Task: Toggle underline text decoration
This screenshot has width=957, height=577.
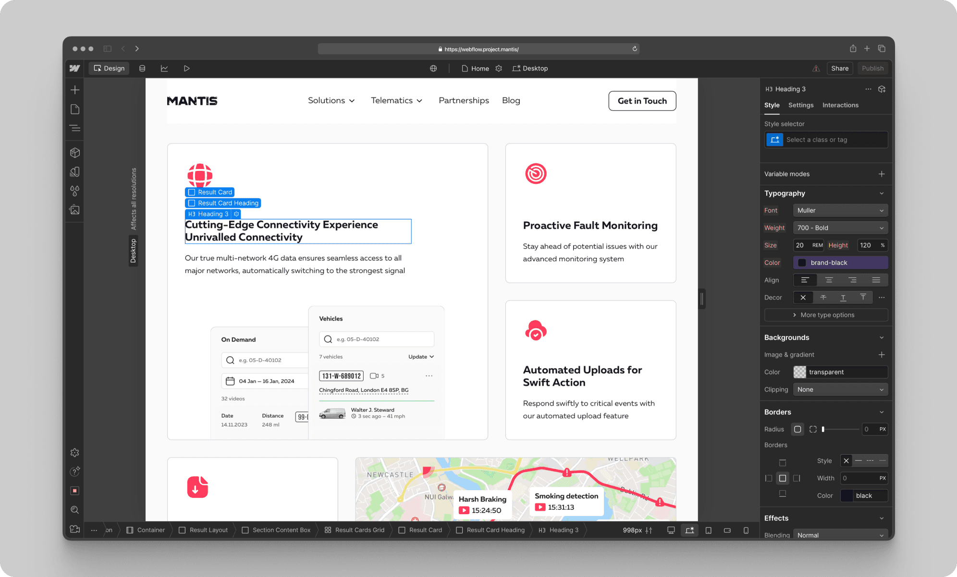Action: coord(843,298)
